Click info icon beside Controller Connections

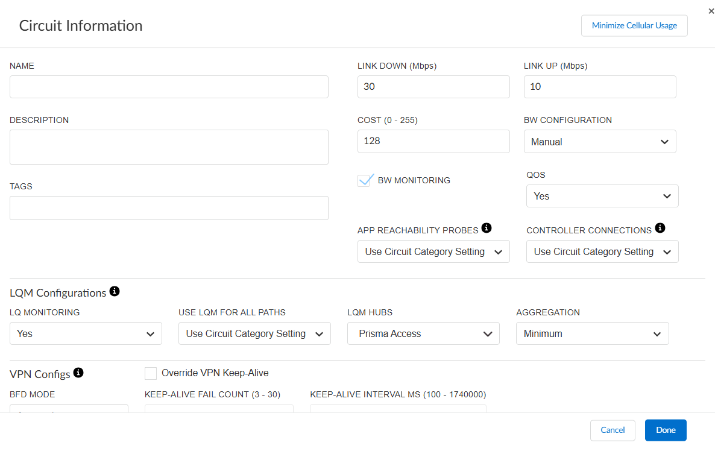(x=660, y=228)
